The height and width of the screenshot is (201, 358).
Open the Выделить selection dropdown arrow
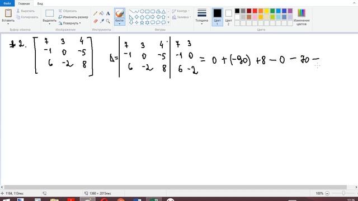[50, 24]
